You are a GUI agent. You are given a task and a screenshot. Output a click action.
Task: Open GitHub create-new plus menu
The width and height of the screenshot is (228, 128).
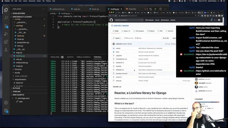pyautogui.click(x=215, y=20)
